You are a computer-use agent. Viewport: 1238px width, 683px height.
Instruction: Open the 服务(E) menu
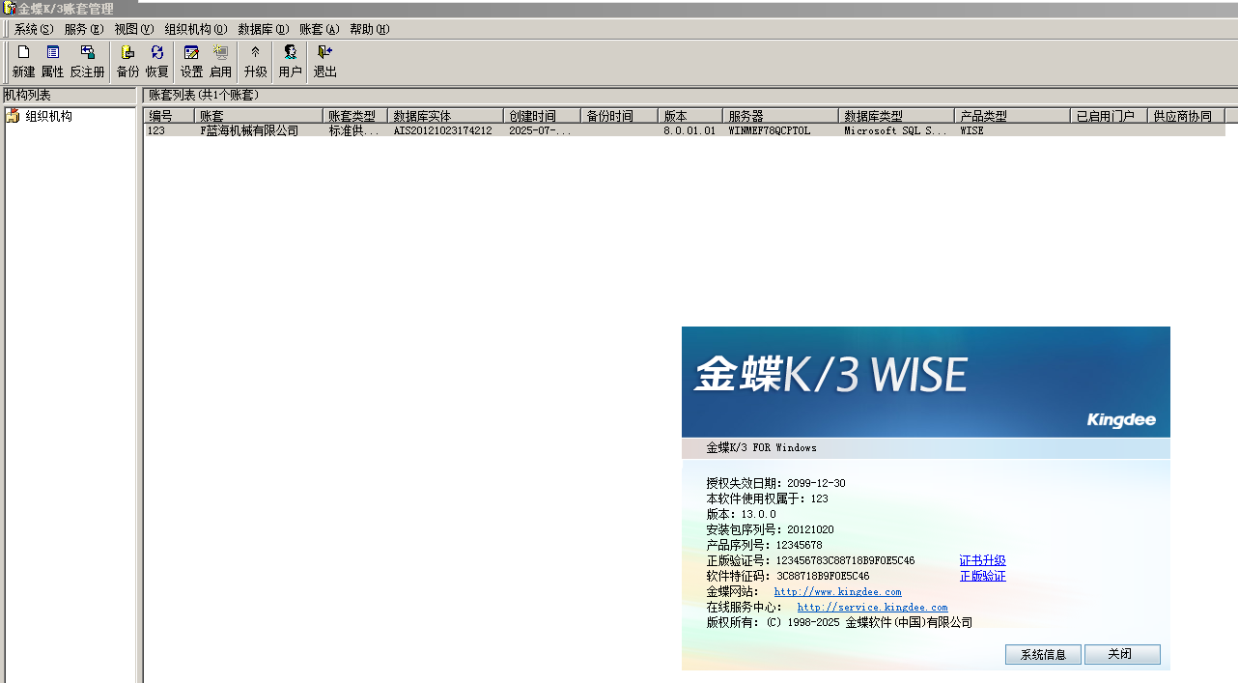[84, 29]
